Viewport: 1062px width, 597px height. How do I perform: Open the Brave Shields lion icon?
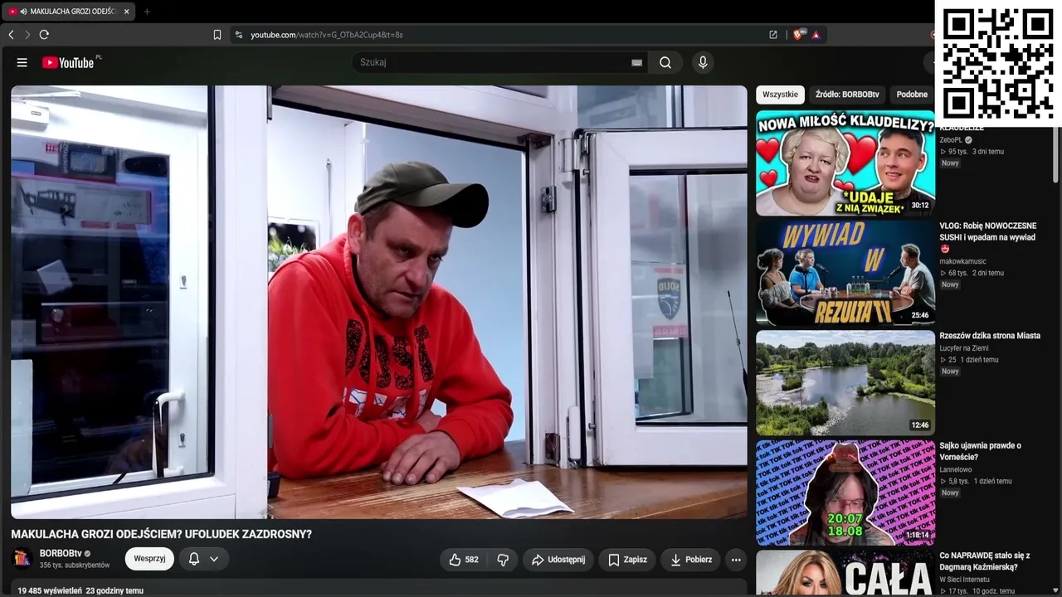(x=798, y=35)
